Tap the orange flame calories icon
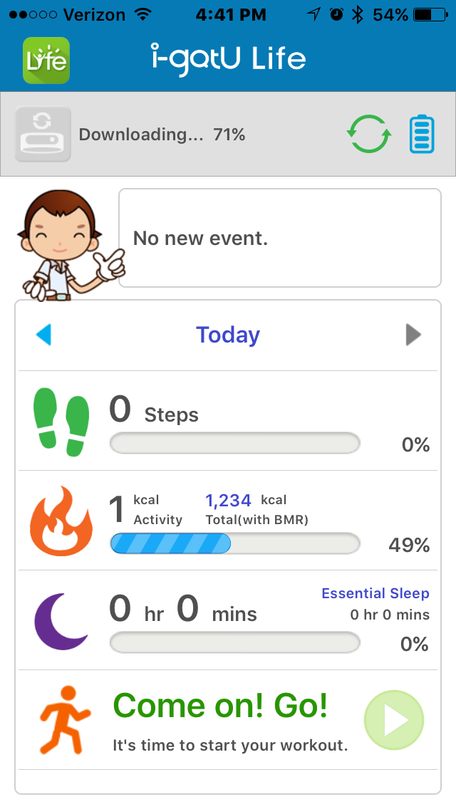This screenshot has width=456, height=809. click(61, 521)
